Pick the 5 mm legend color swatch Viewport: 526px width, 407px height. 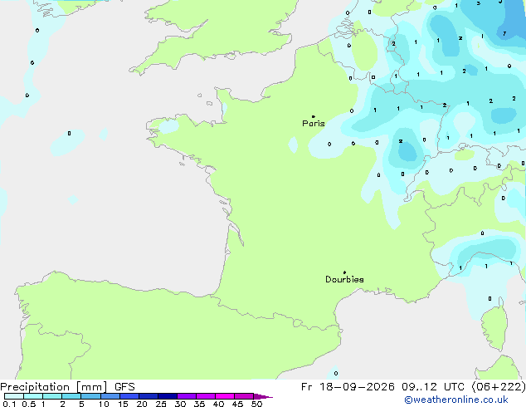(x=91, y=396)
